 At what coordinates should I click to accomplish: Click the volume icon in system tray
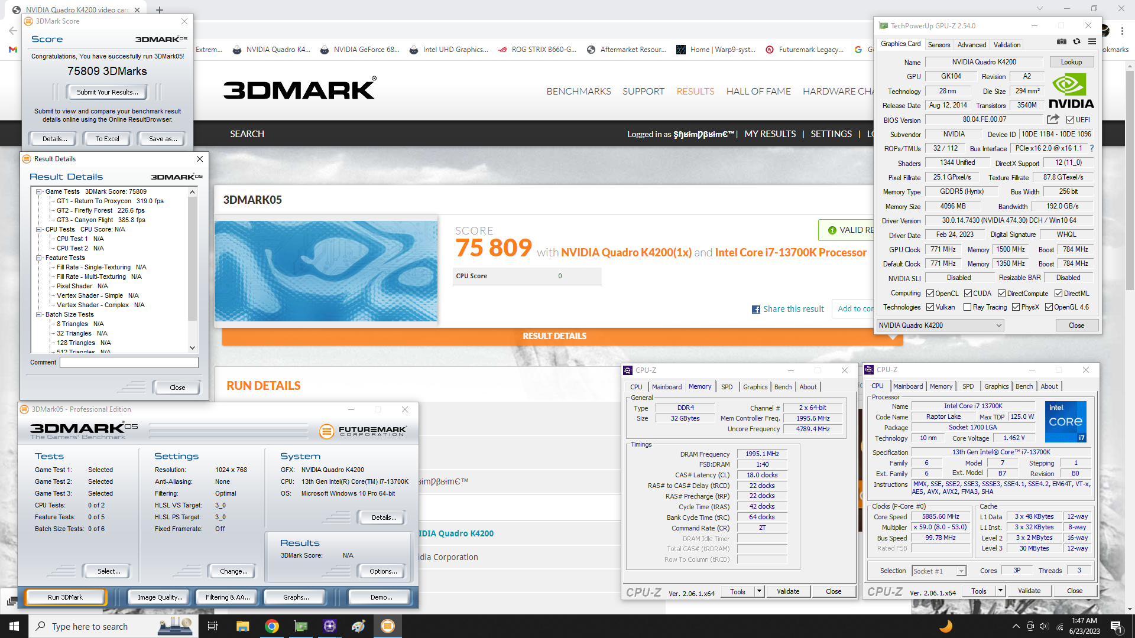[x=1044, y=626]
